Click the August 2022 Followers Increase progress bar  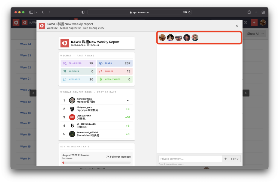click(96, 163)
